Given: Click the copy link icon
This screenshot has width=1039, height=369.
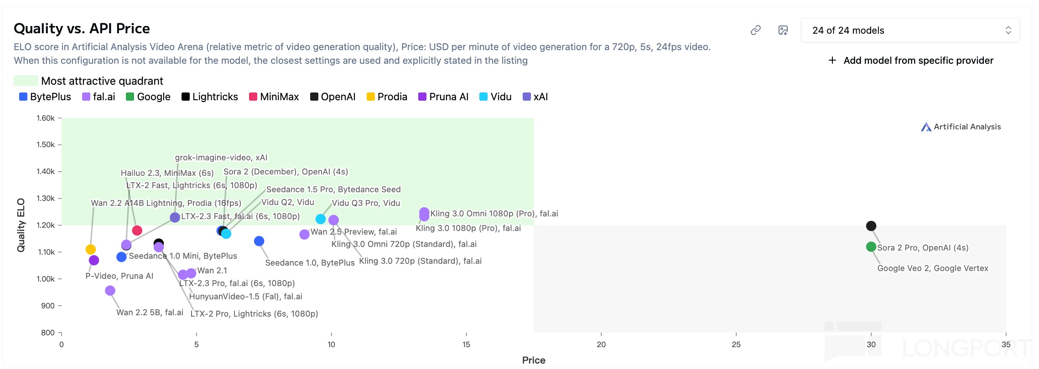Looking at the screenshot, I should pos(756,30).
